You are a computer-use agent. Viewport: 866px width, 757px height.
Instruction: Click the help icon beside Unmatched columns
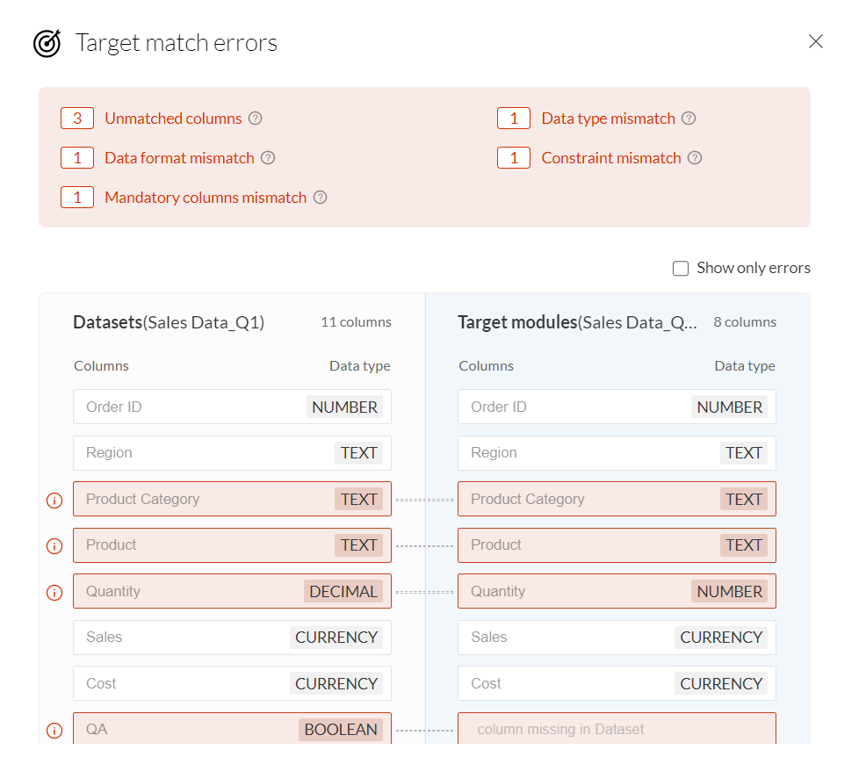tap(256, 119)
